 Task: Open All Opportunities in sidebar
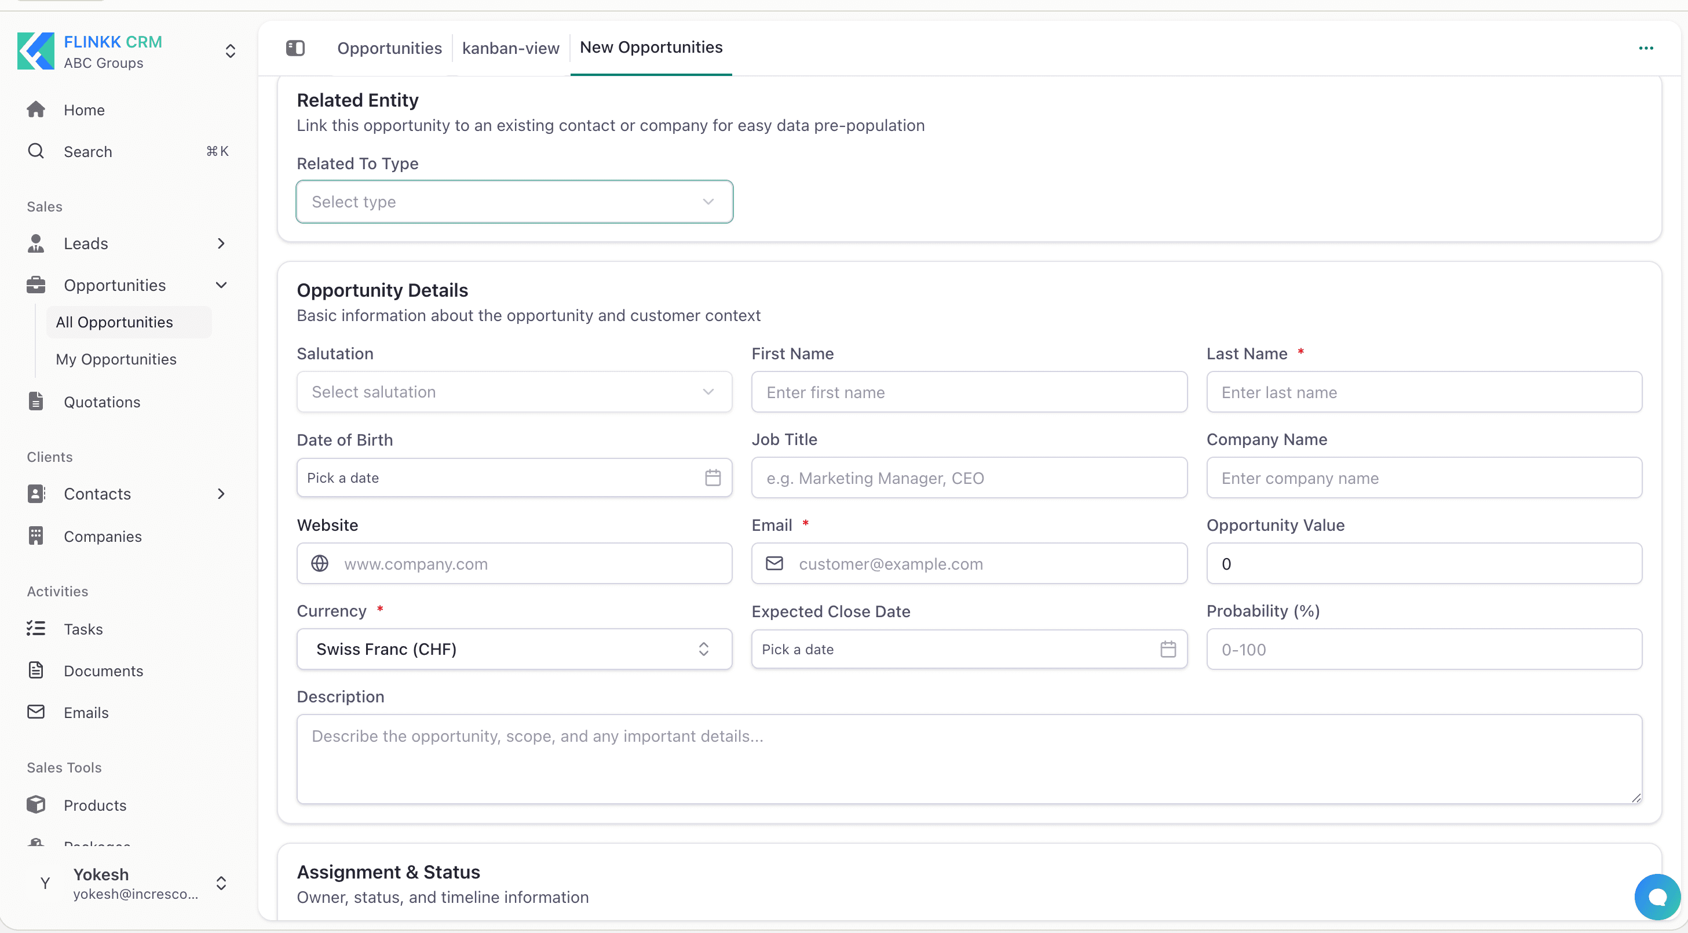(x=129, y=322)
